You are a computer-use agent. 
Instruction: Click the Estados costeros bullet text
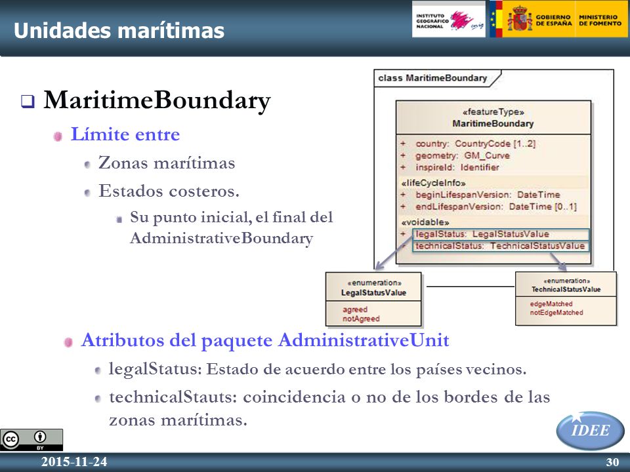(x=169, y=191)
